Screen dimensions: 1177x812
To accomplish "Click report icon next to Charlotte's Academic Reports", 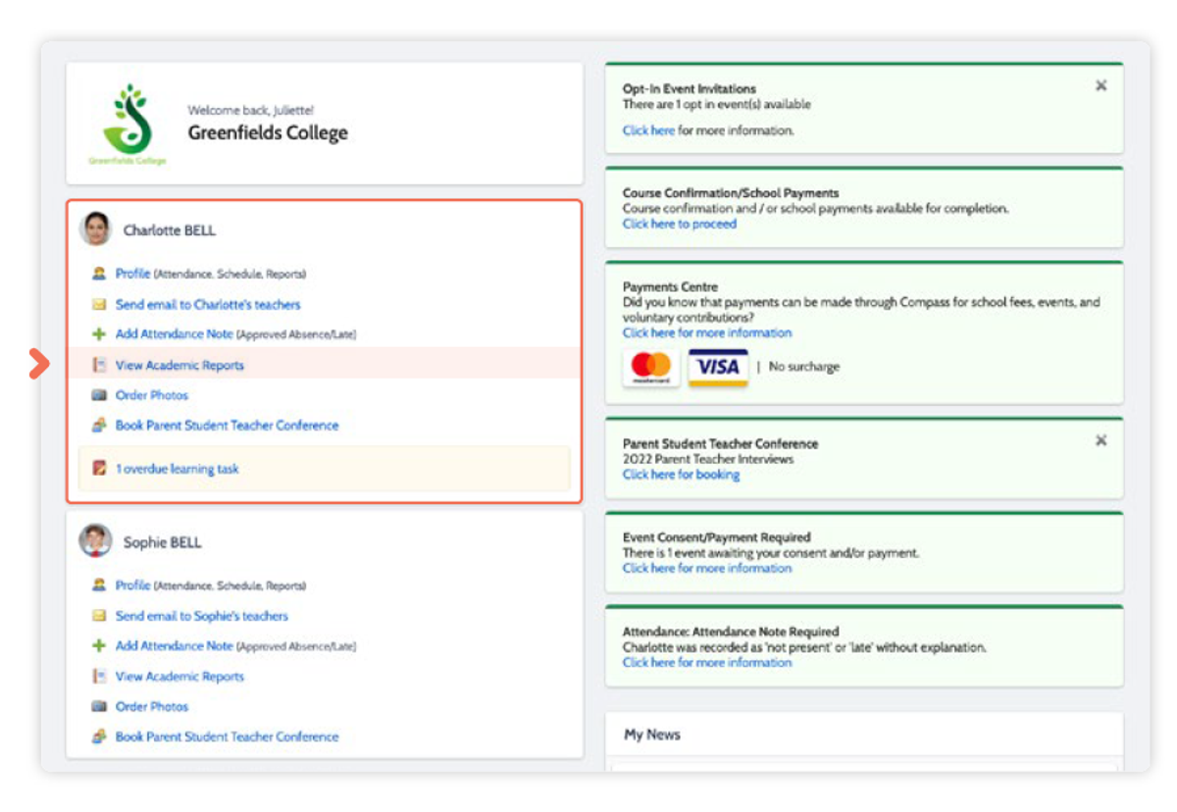I will coord(98,365).
